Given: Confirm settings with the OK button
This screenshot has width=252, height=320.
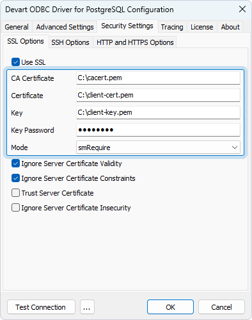Looking at the screenshot, I should tap(170, 307).
